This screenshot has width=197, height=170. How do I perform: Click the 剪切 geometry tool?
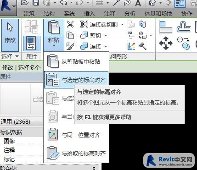pyautogui.click(x=90, y=36)
